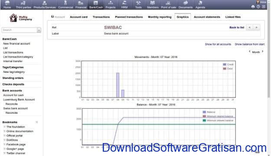Open the Agenda calendar icon
Screen dimensions: 271x156
click(x=200, y=3)
